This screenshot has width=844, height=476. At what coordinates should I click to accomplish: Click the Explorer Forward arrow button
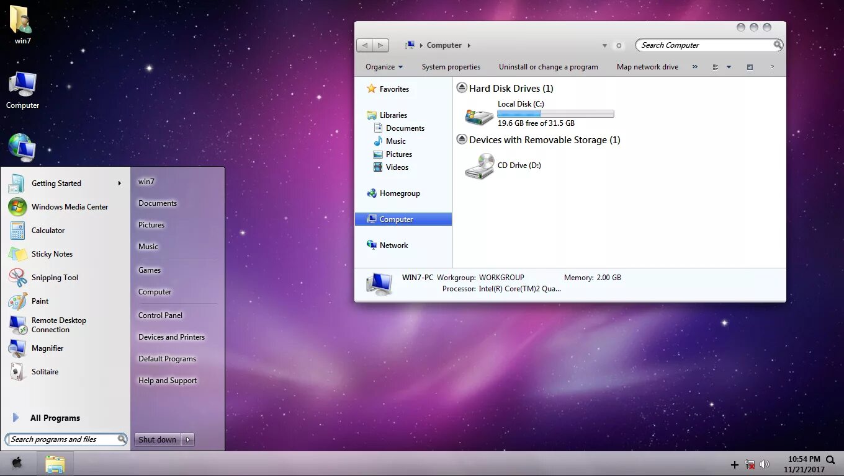(381, 45)
